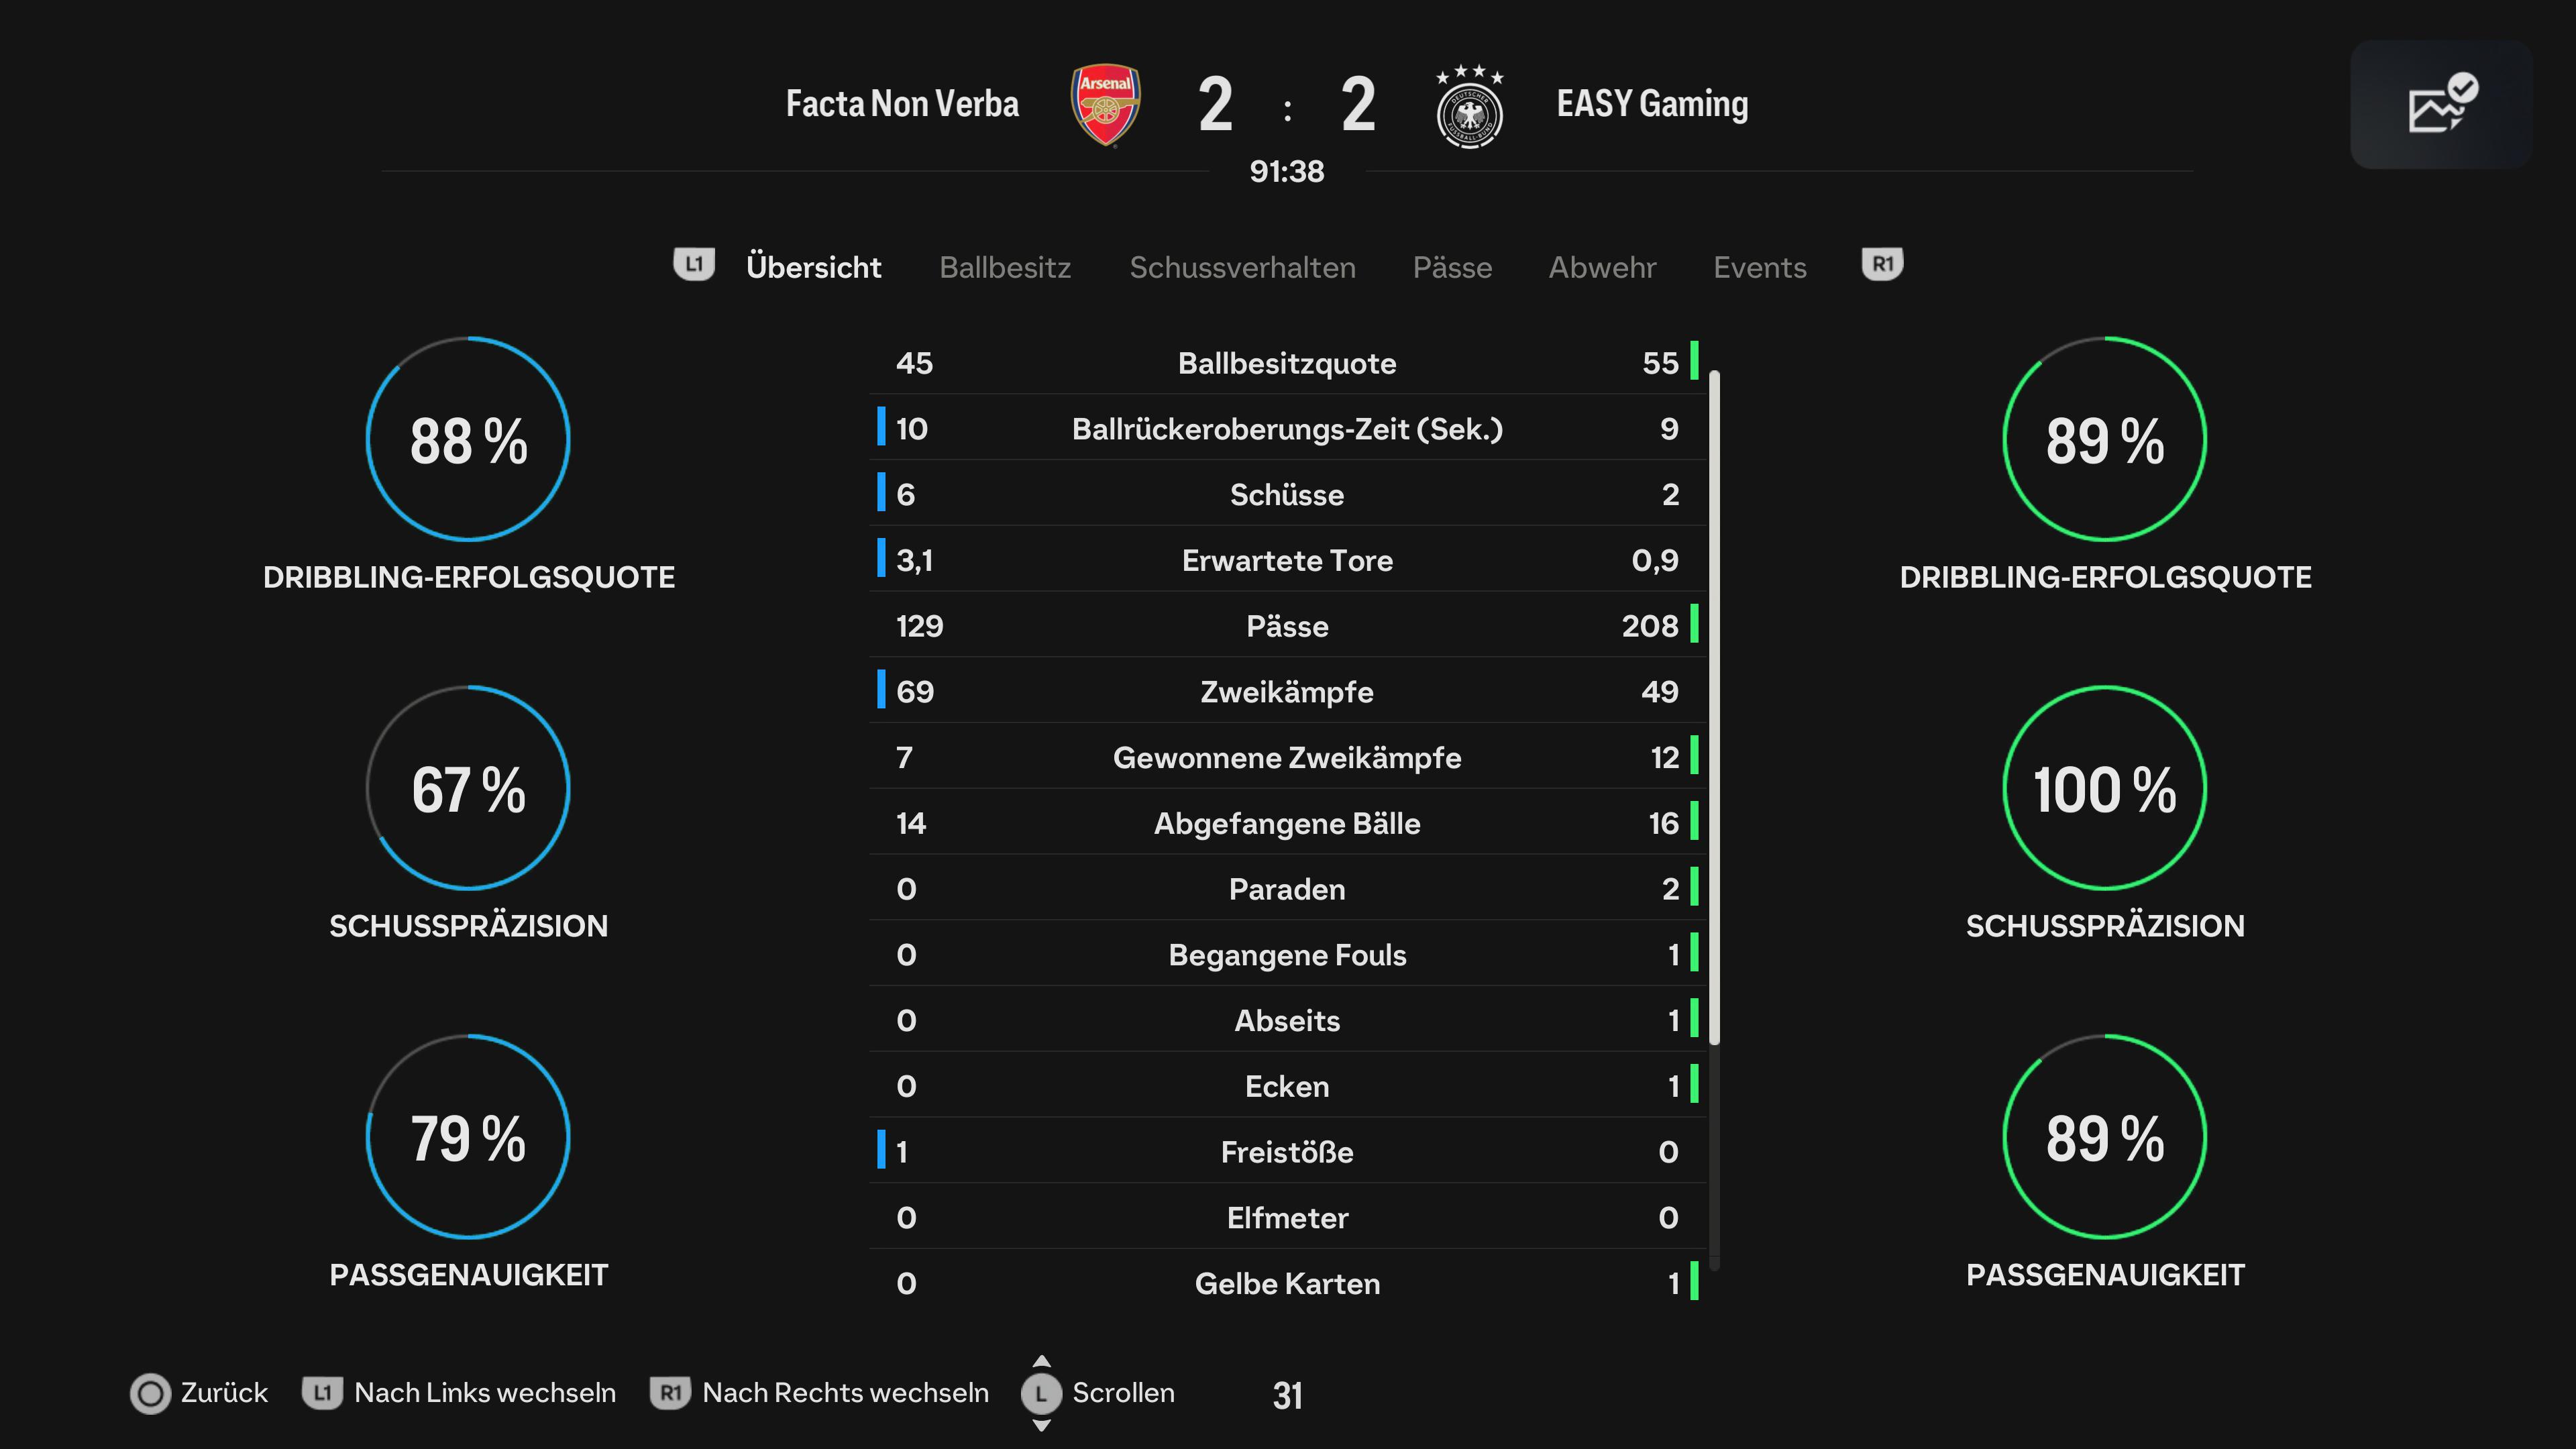Switch to the Ballbesitz tab

[1005, 267]
